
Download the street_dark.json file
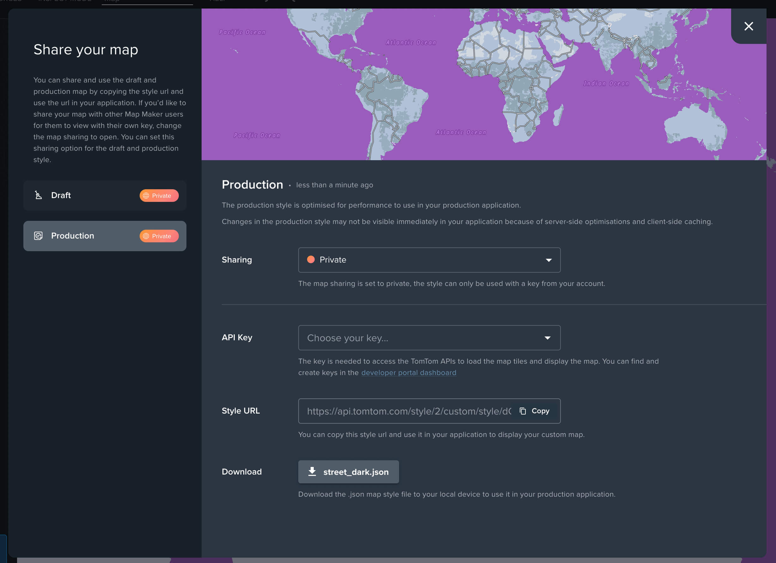click(355, 472)
